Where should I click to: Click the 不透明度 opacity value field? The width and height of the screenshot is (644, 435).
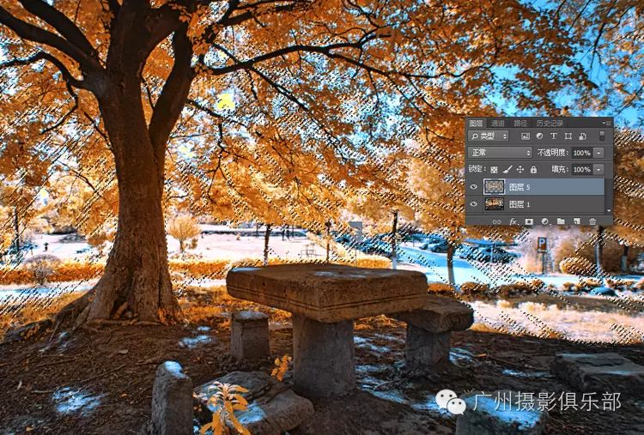point(581,153)
